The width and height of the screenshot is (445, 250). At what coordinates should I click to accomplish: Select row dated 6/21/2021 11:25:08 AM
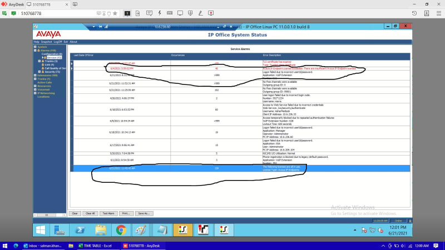coord(240,90)
